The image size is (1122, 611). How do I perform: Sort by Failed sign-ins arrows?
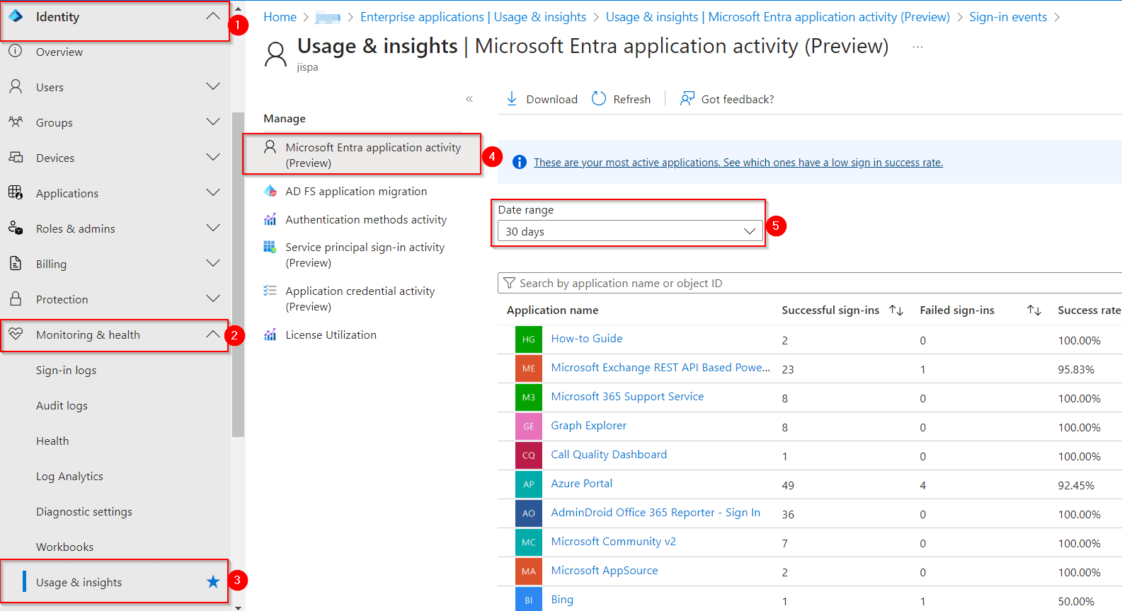tap(1034, 310)
